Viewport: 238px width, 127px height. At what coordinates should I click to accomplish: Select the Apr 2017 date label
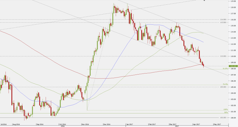point(197,124)
